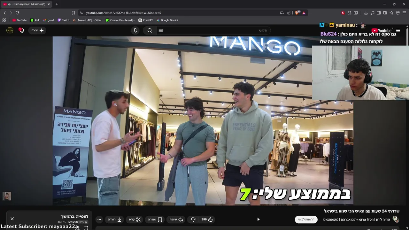The width and height of the screenshot is (409, 230).
Task: Click the YouTube search magnifier button
Action: click(150, 30)
